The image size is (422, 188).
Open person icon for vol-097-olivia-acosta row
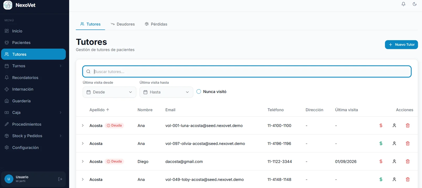coord(394,143)
